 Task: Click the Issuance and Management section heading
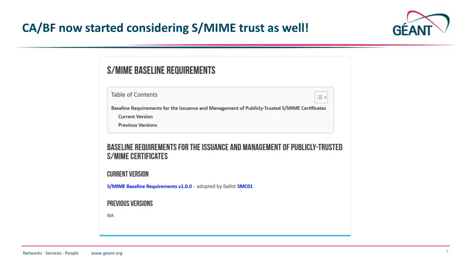tap(224, 152)
